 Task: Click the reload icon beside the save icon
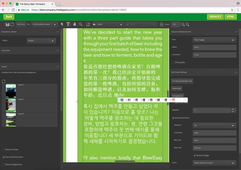click(12, 24)
